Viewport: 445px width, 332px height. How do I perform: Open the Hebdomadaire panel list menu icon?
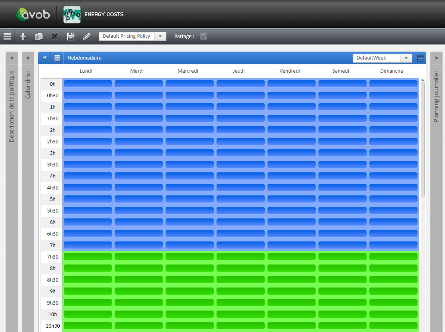pyautogui.click(x=57, y=58)
